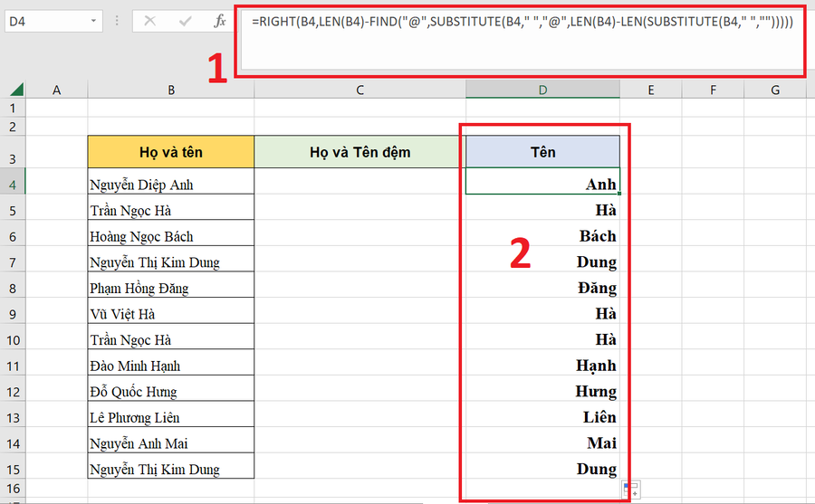
Task: Select column E header
Action: (651, 90)
